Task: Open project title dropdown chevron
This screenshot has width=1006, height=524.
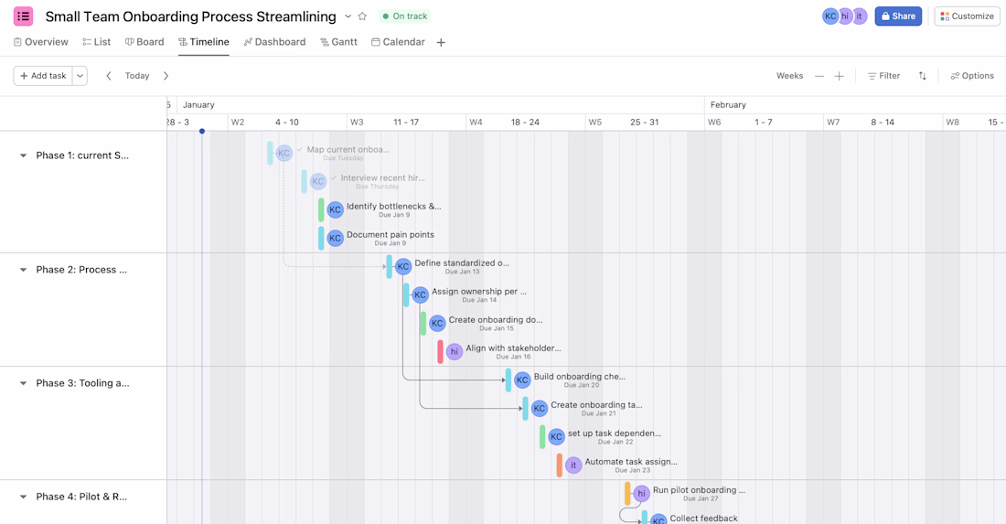Action: click(x=348, y=16)
